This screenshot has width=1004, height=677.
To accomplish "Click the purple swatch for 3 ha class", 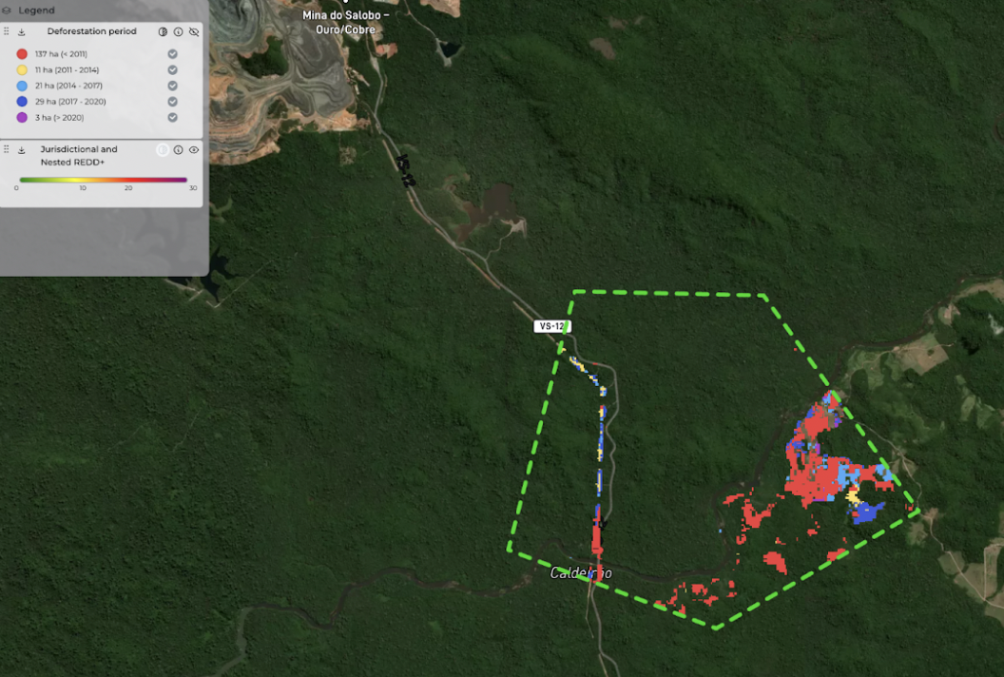I will [x=21, y=117].
